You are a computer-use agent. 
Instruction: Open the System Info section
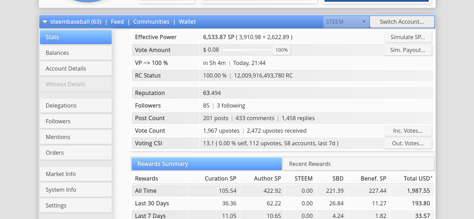click(76, 190)
